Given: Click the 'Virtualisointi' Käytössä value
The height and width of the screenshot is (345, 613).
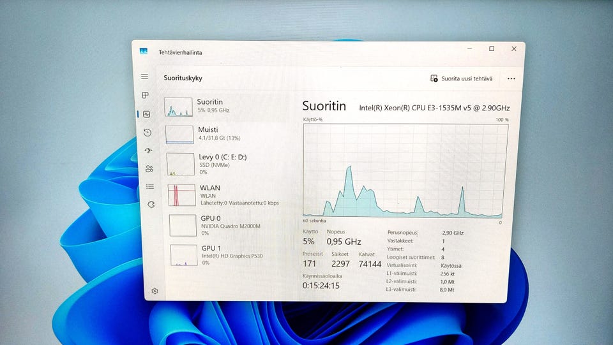Looking at the screenshot, I should tap(451, 265).
